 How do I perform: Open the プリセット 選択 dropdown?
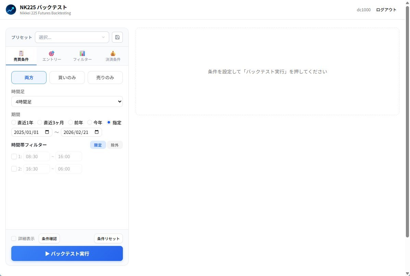(72, 37)
